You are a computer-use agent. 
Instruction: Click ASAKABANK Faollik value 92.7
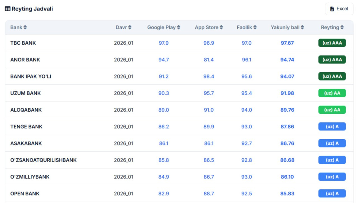(246, 143)
